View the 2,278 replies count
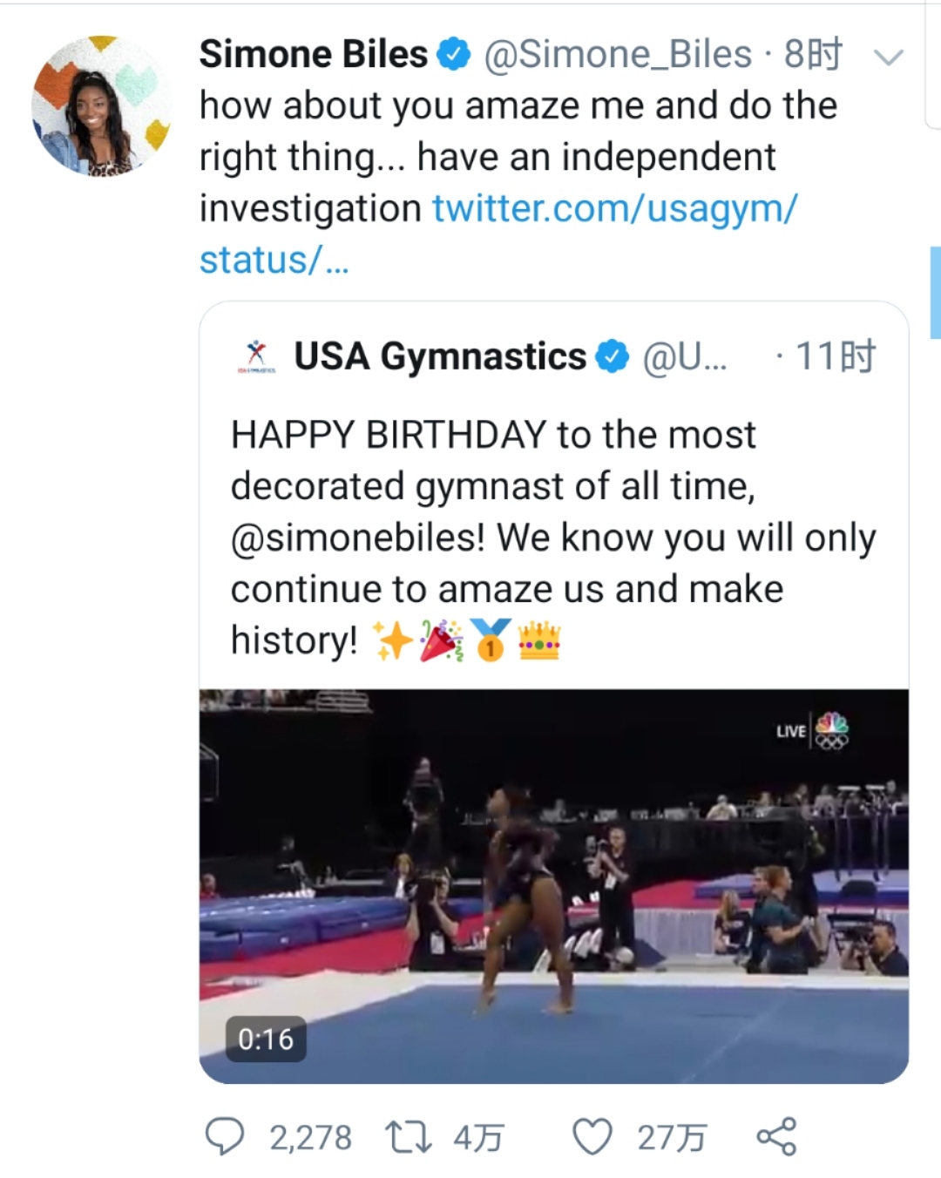941x1178 pixels. [x=310, y=1137]
